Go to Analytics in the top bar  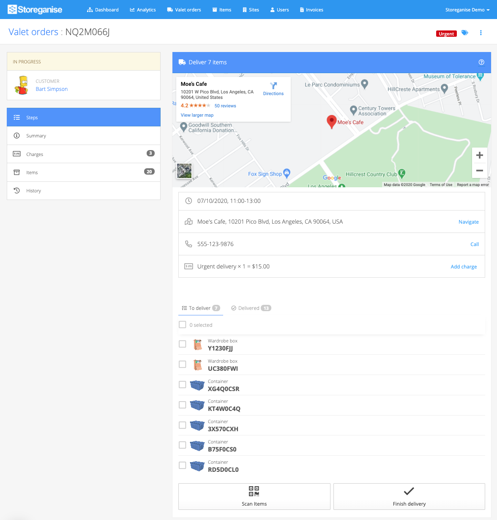[143, 10]
